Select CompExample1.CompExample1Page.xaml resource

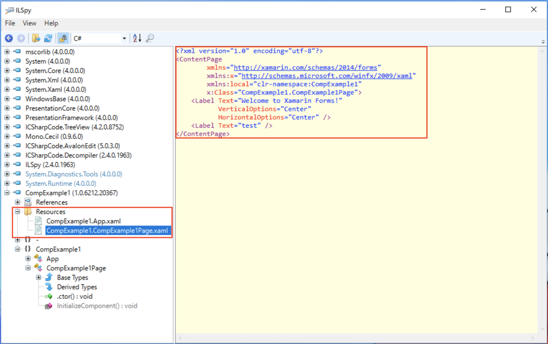107,230
